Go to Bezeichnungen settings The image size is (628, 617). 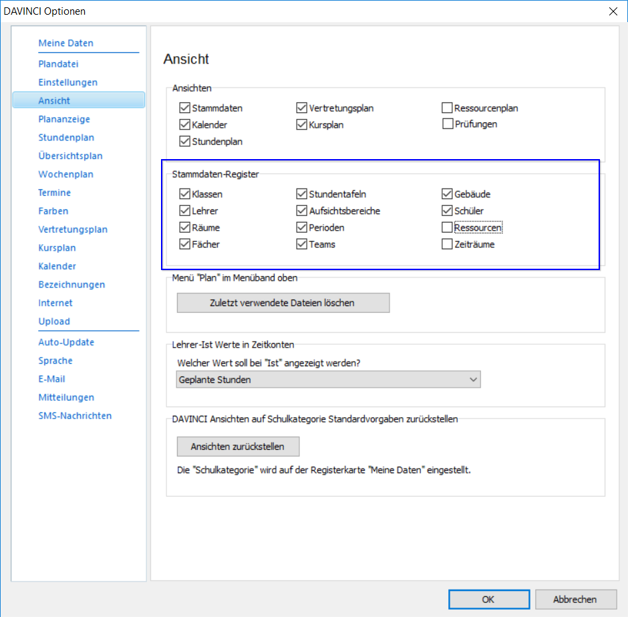click(x=71, y=285)
